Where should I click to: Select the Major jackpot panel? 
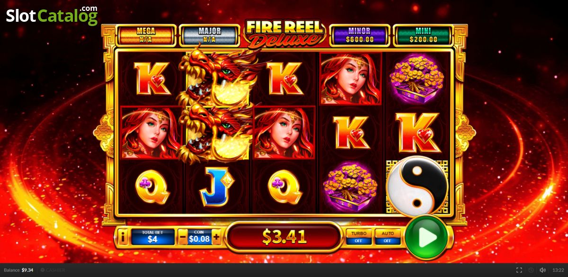pos(210,35)
